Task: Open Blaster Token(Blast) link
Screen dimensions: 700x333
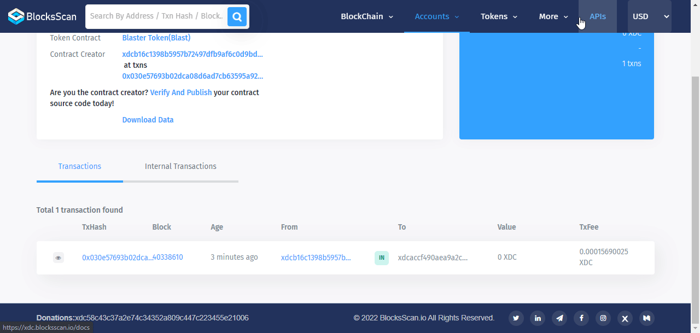Action: click(x=156, y=38)
